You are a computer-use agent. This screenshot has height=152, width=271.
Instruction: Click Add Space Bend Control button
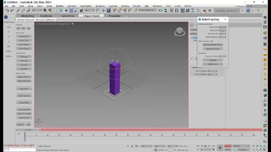click(213, 45)
